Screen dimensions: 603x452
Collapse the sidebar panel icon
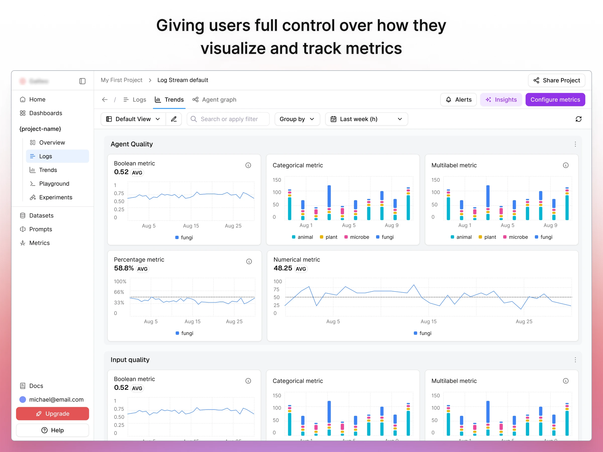pos(82,81)
